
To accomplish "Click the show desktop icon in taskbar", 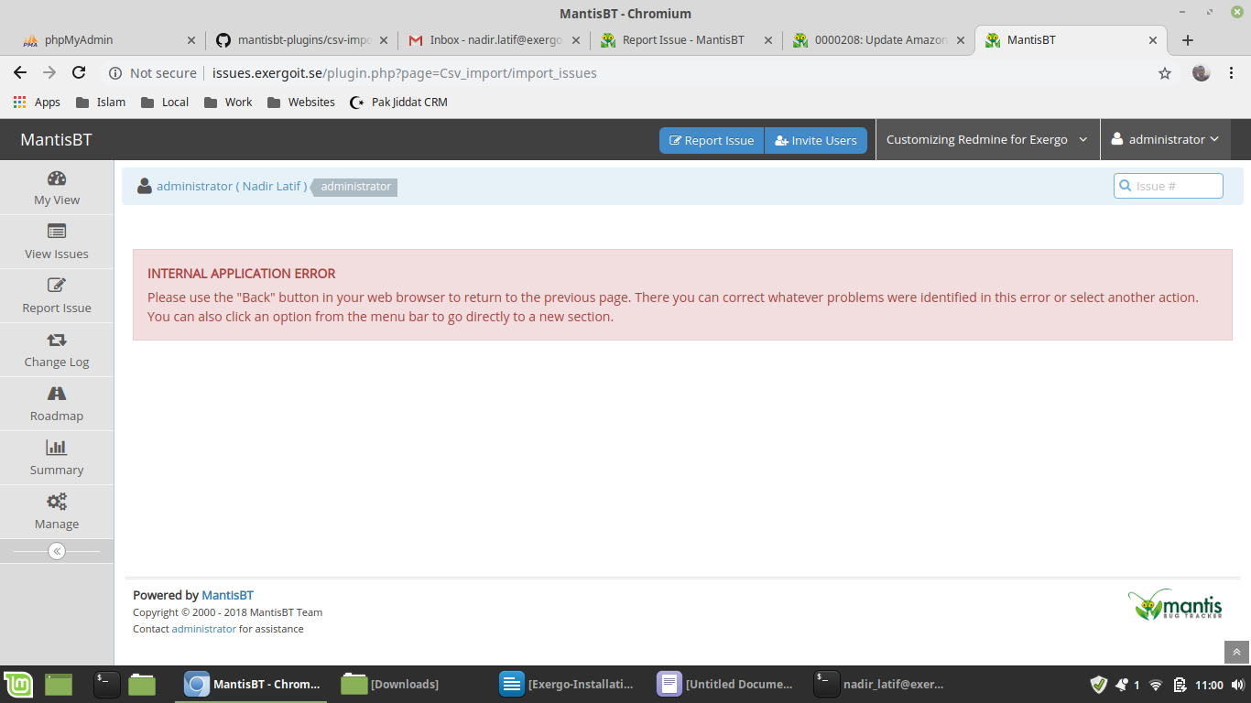I will pos(59,684).
